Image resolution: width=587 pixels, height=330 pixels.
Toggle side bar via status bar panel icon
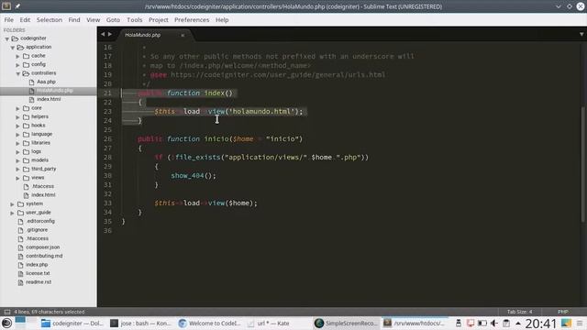(x=7, y=312)
